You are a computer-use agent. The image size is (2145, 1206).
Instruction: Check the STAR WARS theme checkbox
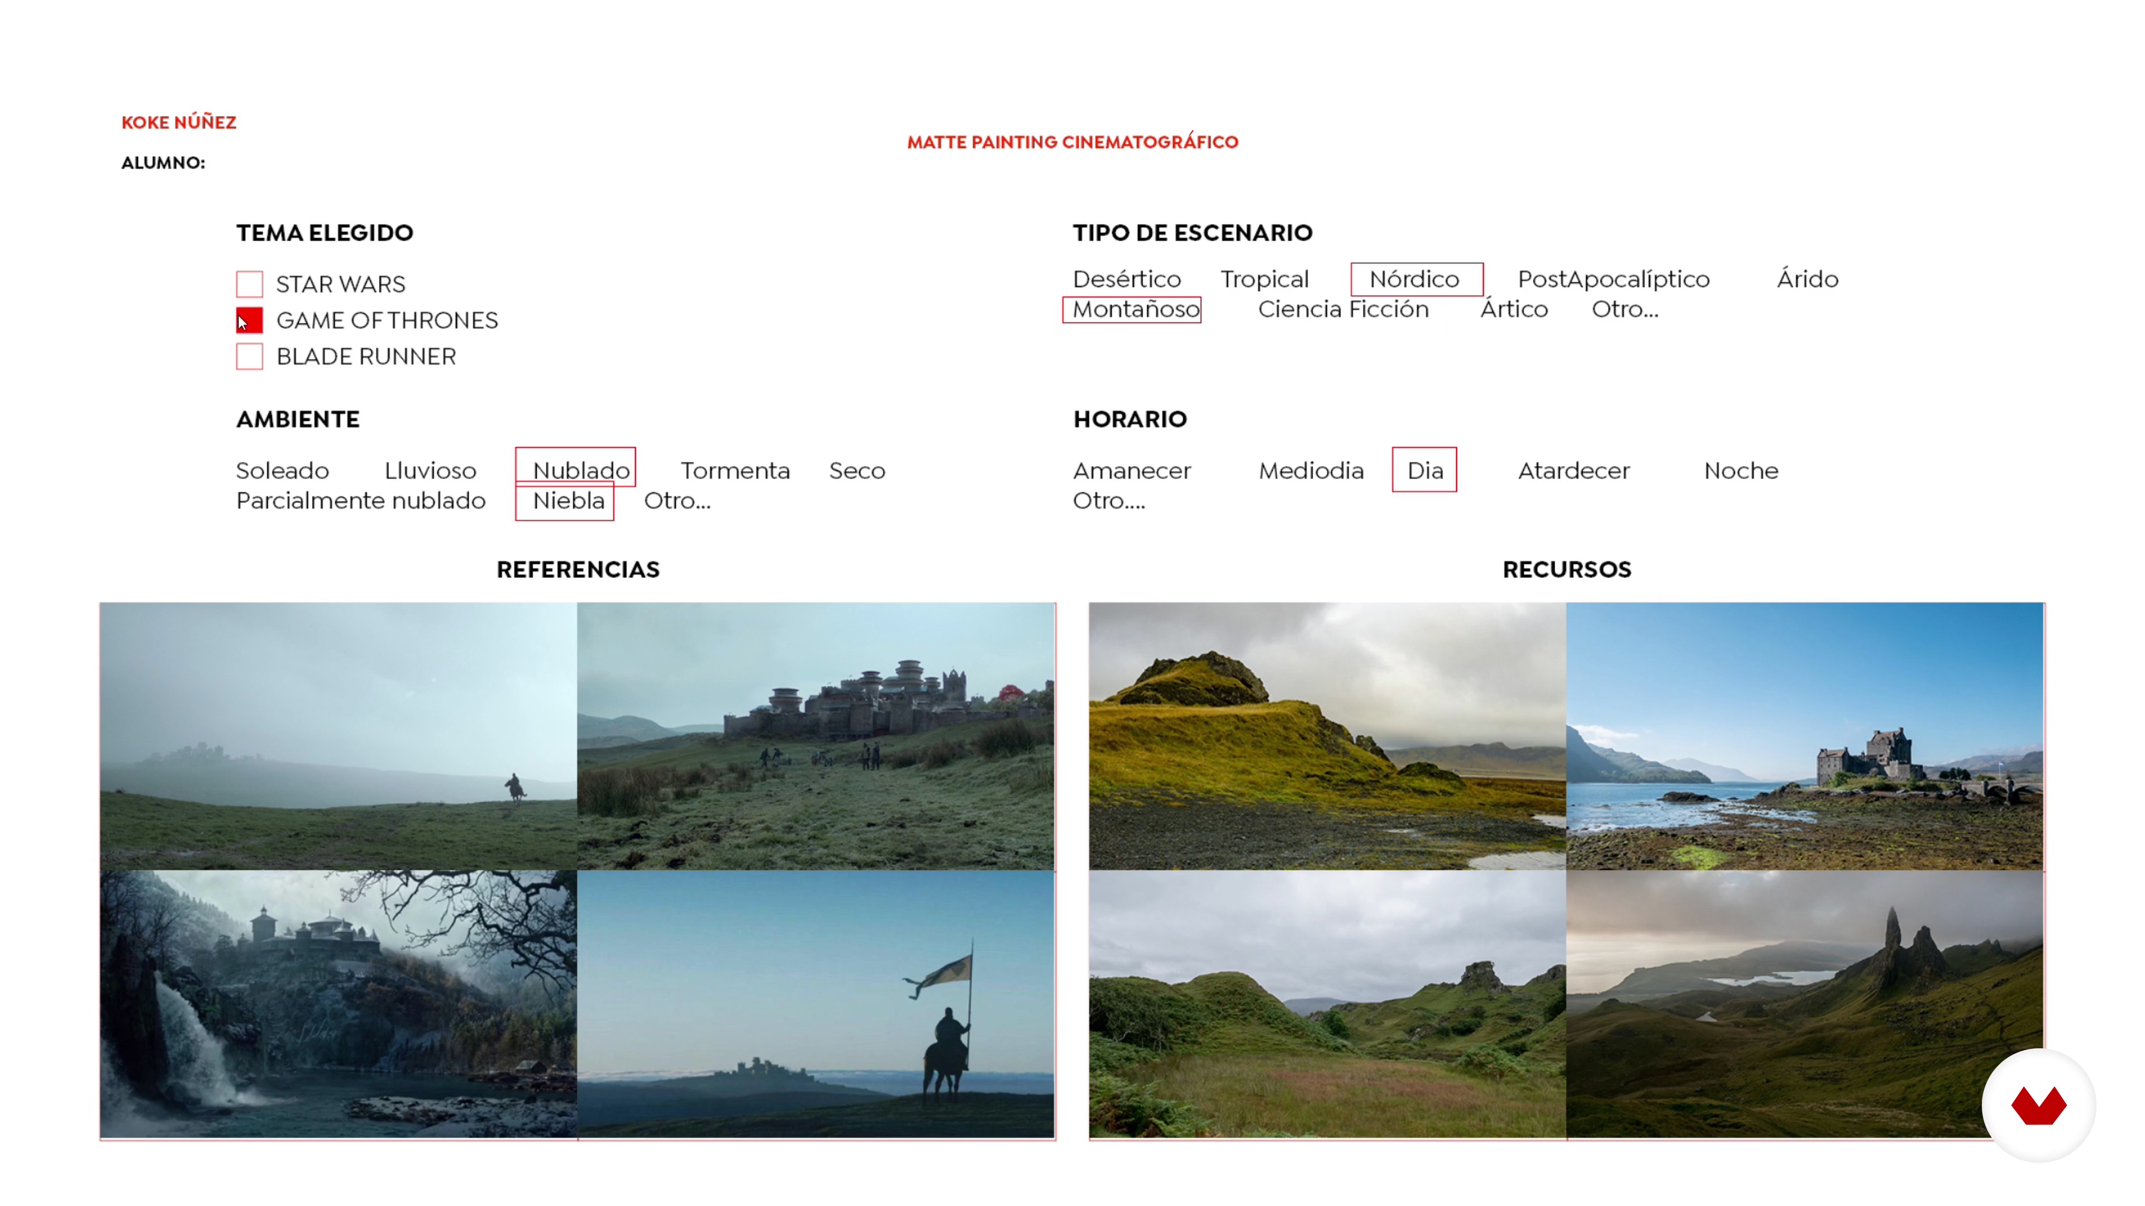(x=249, y=284)
